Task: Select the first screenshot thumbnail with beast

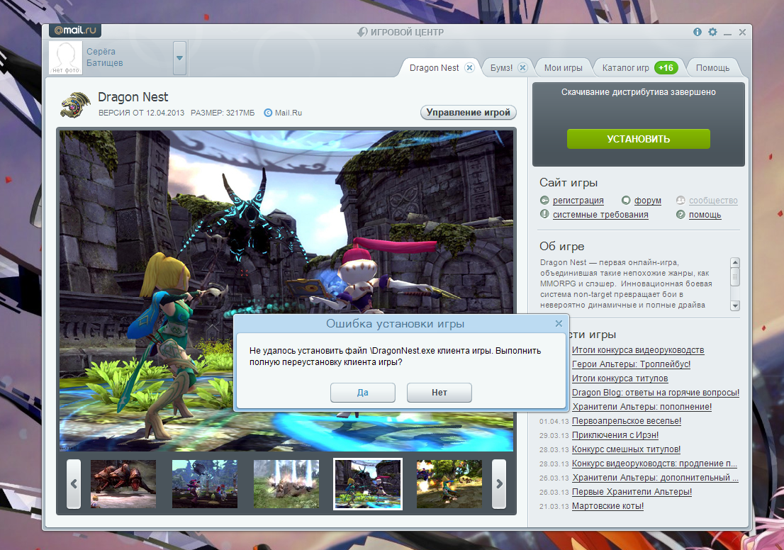Action: tap(123, 484)
